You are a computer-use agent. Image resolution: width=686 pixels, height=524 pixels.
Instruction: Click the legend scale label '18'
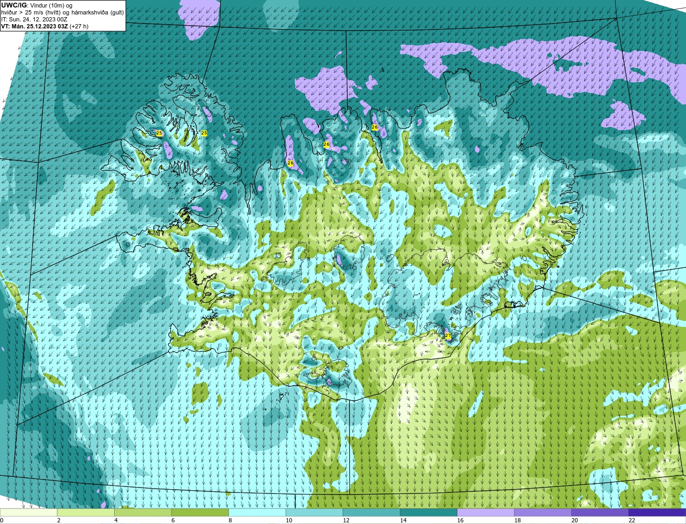pyautogui.click(x=517, y=520)
